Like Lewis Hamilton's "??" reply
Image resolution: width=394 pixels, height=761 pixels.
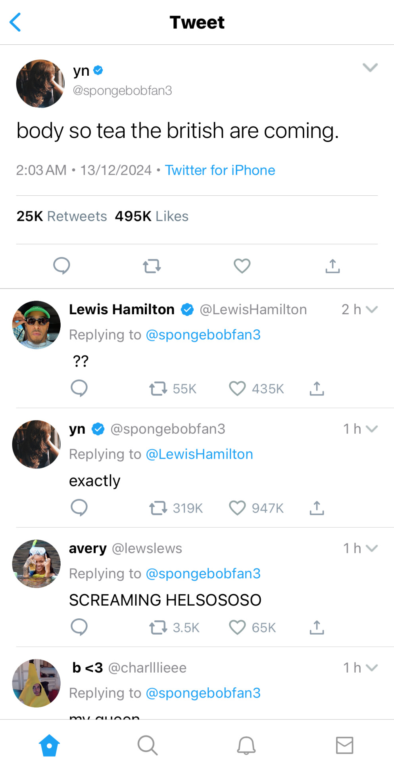(x=237, y=389)
